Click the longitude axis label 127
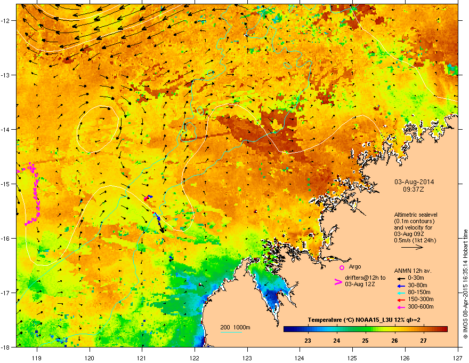Screen dimensions: 469x363 click(x=458, y=358)
